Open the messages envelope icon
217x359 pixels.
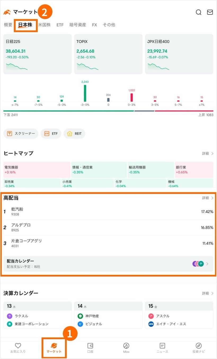[x=210, y=12]
